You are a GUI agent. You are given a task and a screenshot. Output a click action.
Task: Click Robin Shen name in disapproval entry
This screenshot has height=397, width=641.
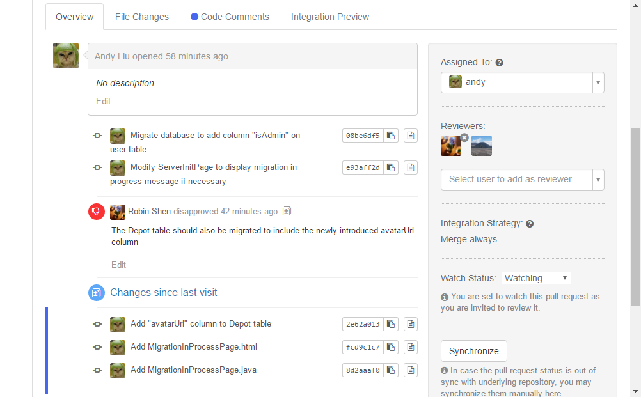[x=149, y=211]
